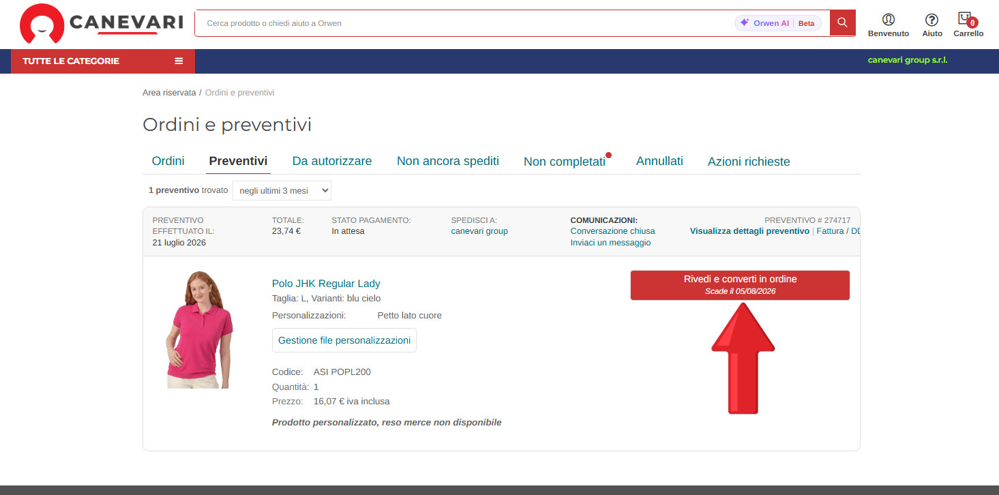Viewport: 999px width, 495px height.
Task: Open the Non ancora spediti tab
Action: (448, 161)
